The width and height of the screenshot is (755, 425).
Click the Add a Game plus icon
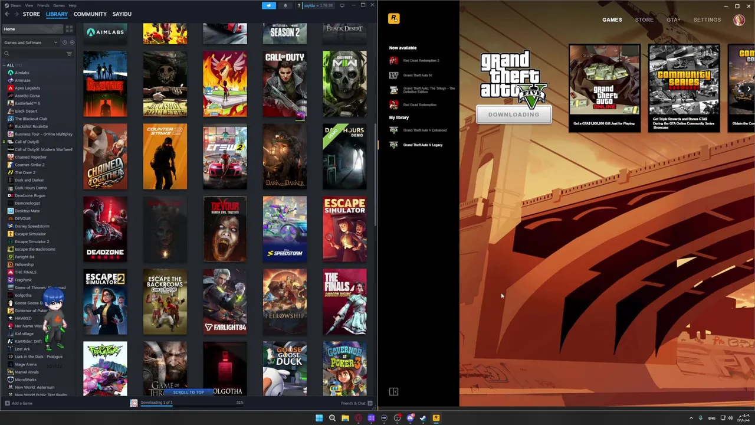point(6,403)
